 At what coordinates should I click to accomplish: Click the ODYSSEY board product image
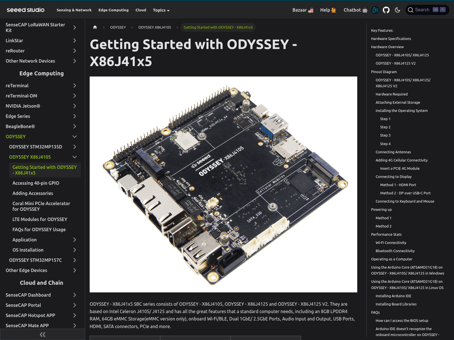[x=223, y=184]
